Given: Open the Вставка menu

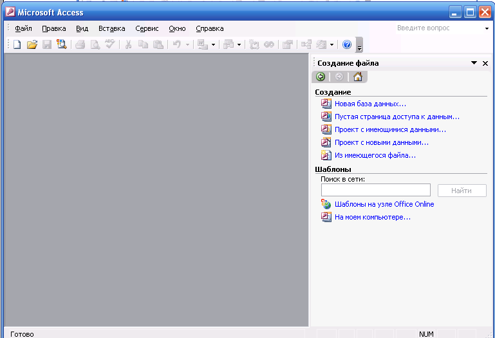Looking at the screenshot, I should click(x=112, y=28).
